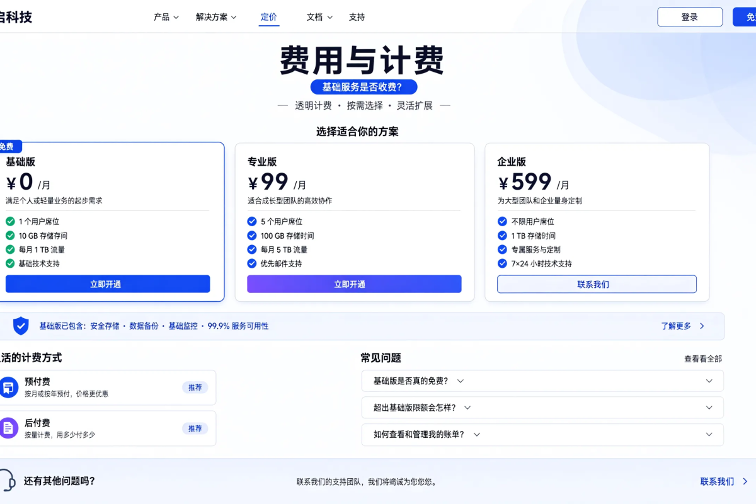Screen dimensions: 756x504
Task: Select the 后付费 billing option card
Action: point(107,428)
